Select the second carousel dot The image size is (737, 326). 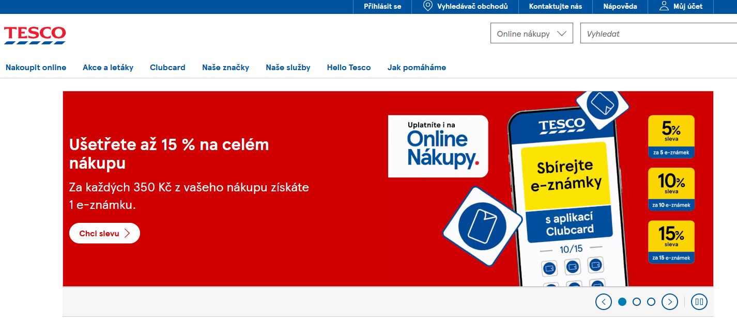[637, 302]
